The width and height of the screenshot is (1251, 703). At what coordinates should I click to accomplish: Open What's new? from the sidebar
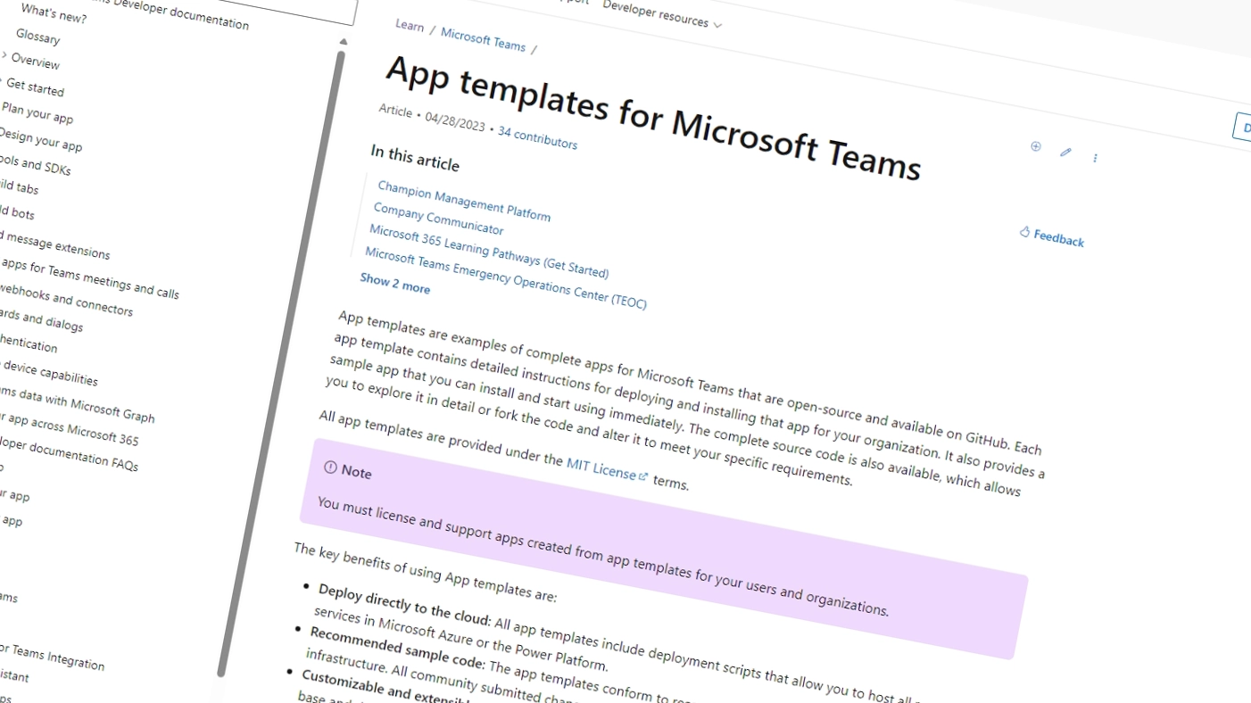tap(54, 14)
